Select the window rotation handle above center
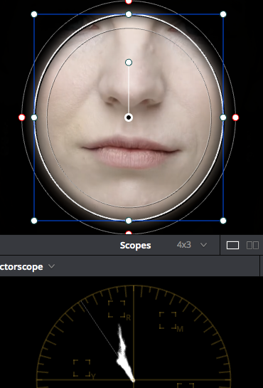263x388 pixels. (129, 63)
